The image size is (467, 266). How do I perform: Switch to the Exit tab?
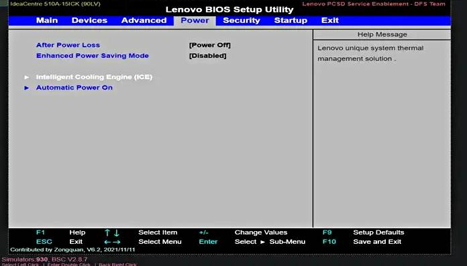[x=330, y=20]
